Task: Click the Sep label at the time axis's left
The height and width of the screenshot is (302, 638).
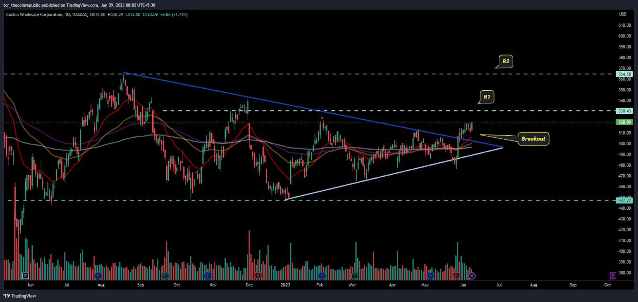Action: 140,285
